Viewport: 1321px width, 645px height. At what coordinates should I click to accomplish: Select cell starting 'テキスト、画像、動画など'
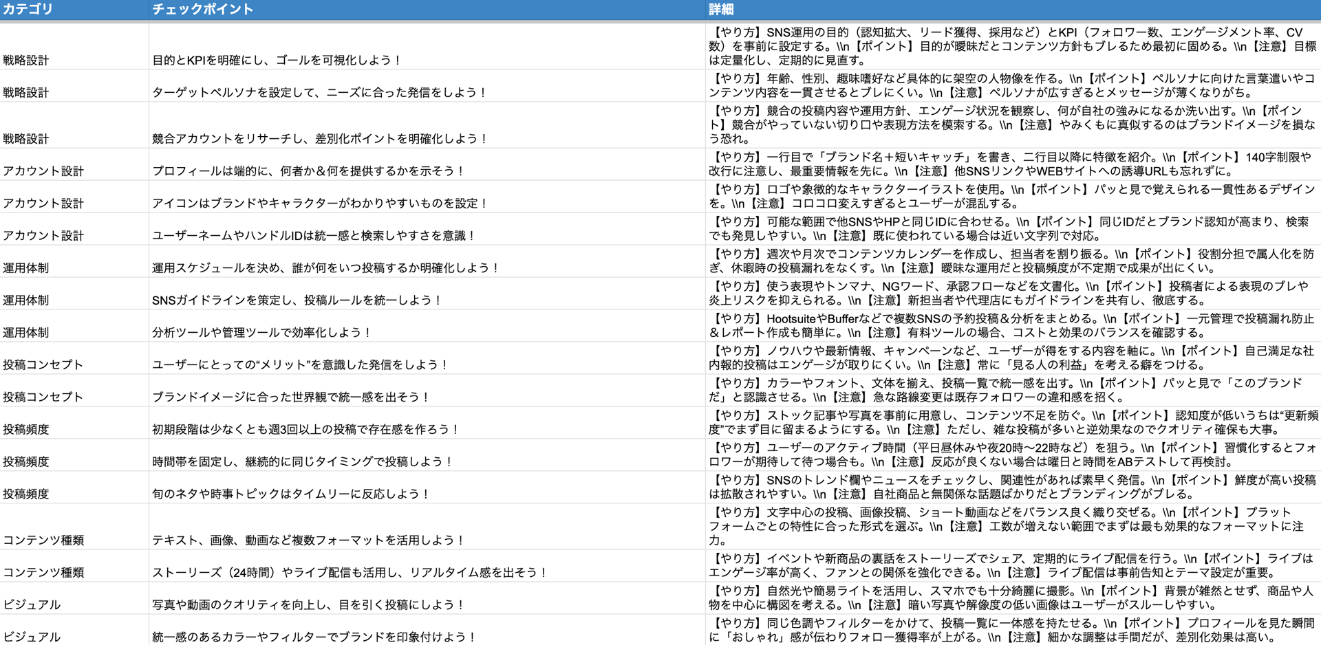427,527
